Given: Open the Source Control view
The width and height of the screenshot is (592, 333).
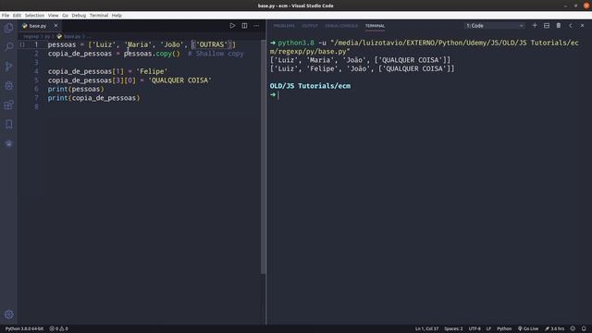Looking at the screenshot, I should click(8, 67).
